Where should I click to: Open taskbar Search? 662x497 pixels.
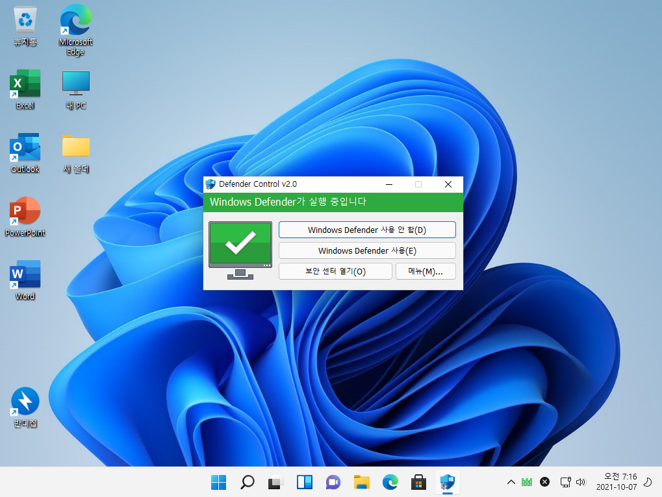(248, 482)
